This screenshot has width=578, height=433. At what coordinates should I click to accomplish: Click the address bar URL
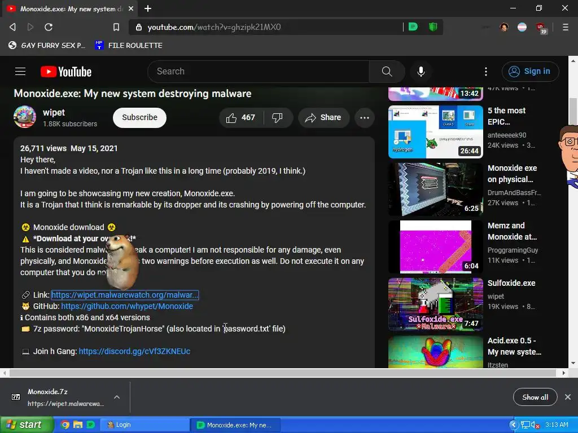[214, 27]
